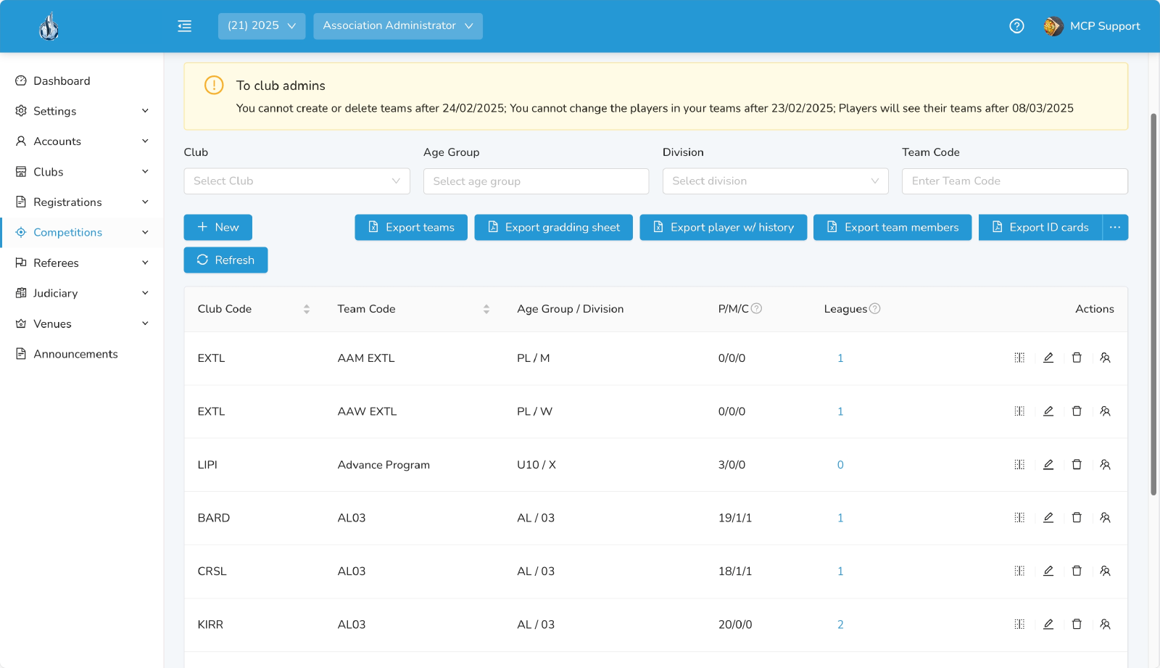Edit the Advance Program team
The height and width of the screenshot is (668, 1160).
[x=1048, y=464]
